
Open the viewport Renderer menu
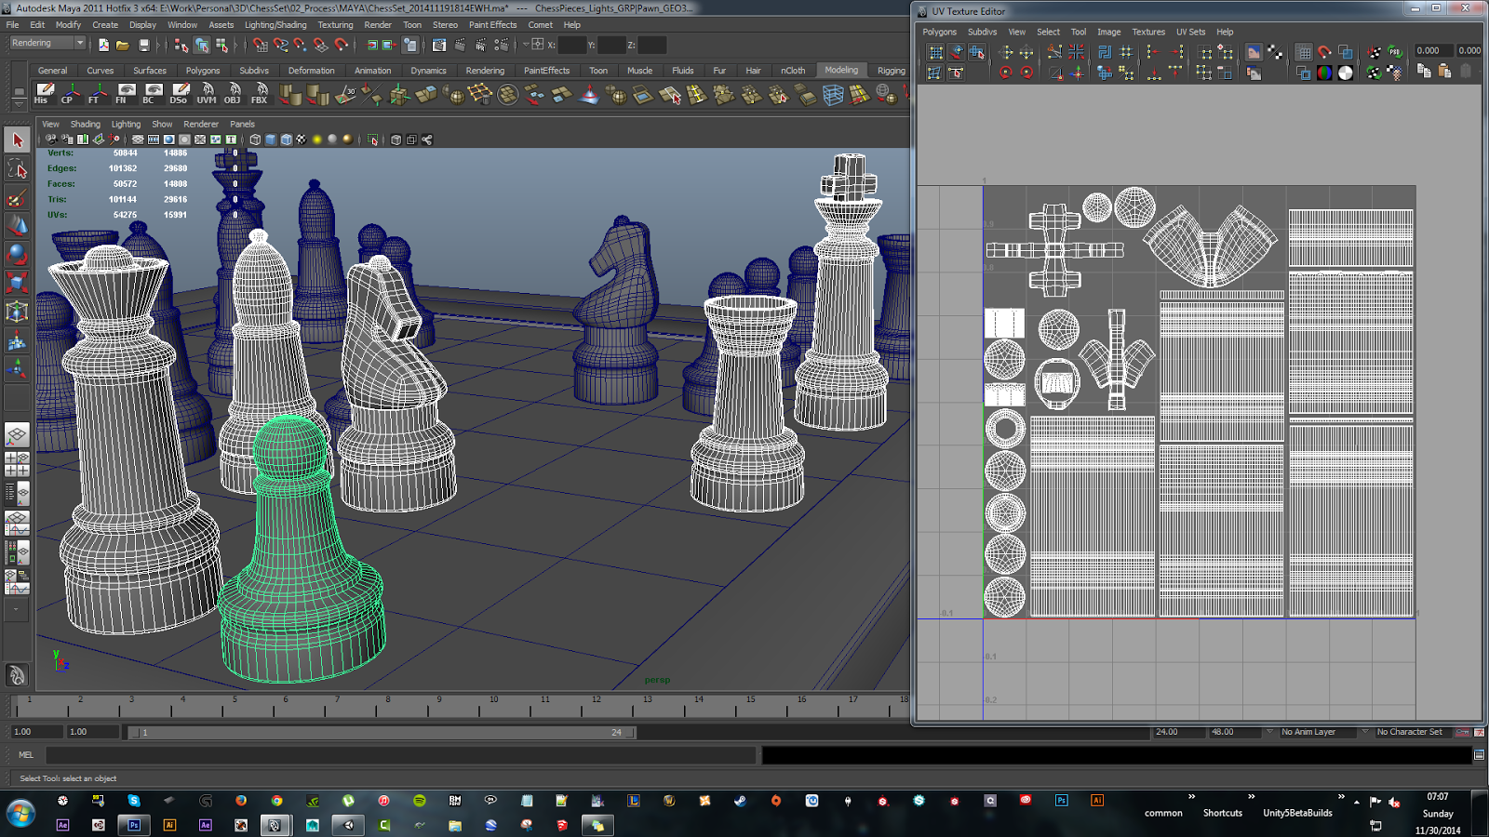(201, 124)
